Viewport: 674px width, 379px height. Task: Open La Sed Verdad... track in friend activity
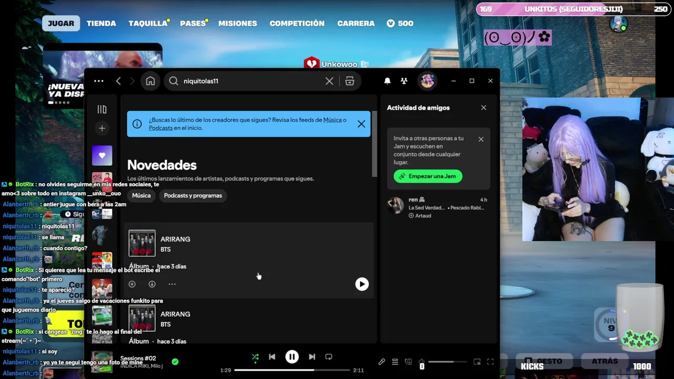[427, 208]
